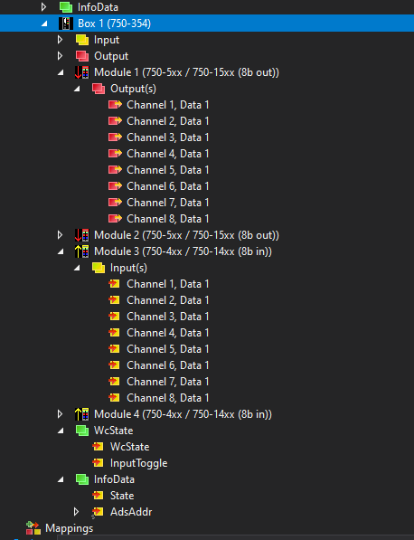Select the State variable under InfoData
This screenshot has height=540, width=414.
[122, 496]
